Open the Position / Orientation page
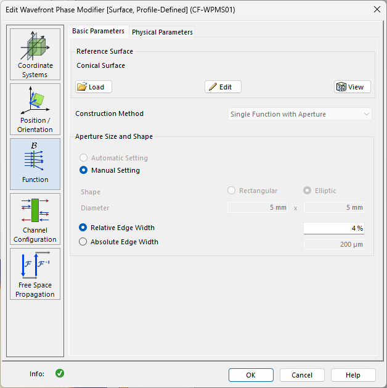This screenshot has height=388, width=387. (x=35, y=109)
